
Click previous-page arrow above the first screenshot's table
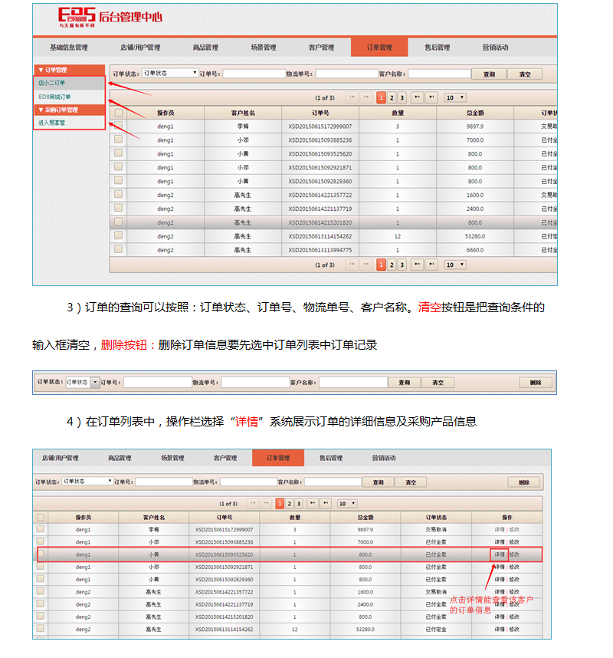[366, 97]
